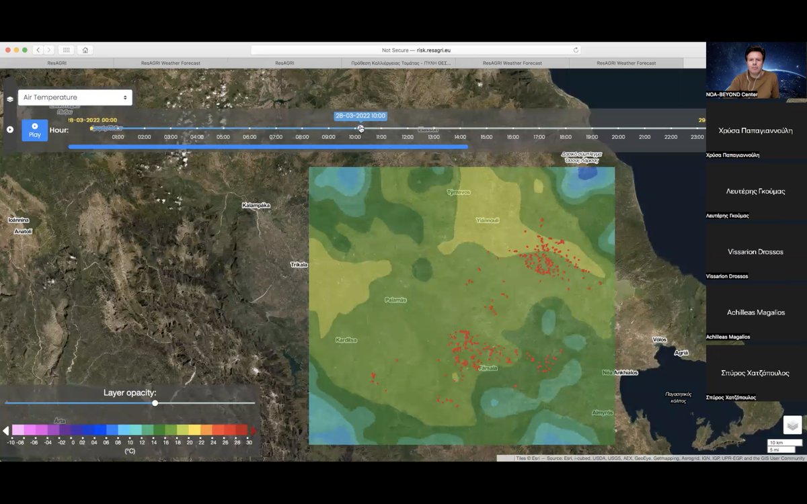This screenshot has height=504, width=807.
Task: Click the green 14–16 °C legend swatch
Action: (x=159, y=431)
